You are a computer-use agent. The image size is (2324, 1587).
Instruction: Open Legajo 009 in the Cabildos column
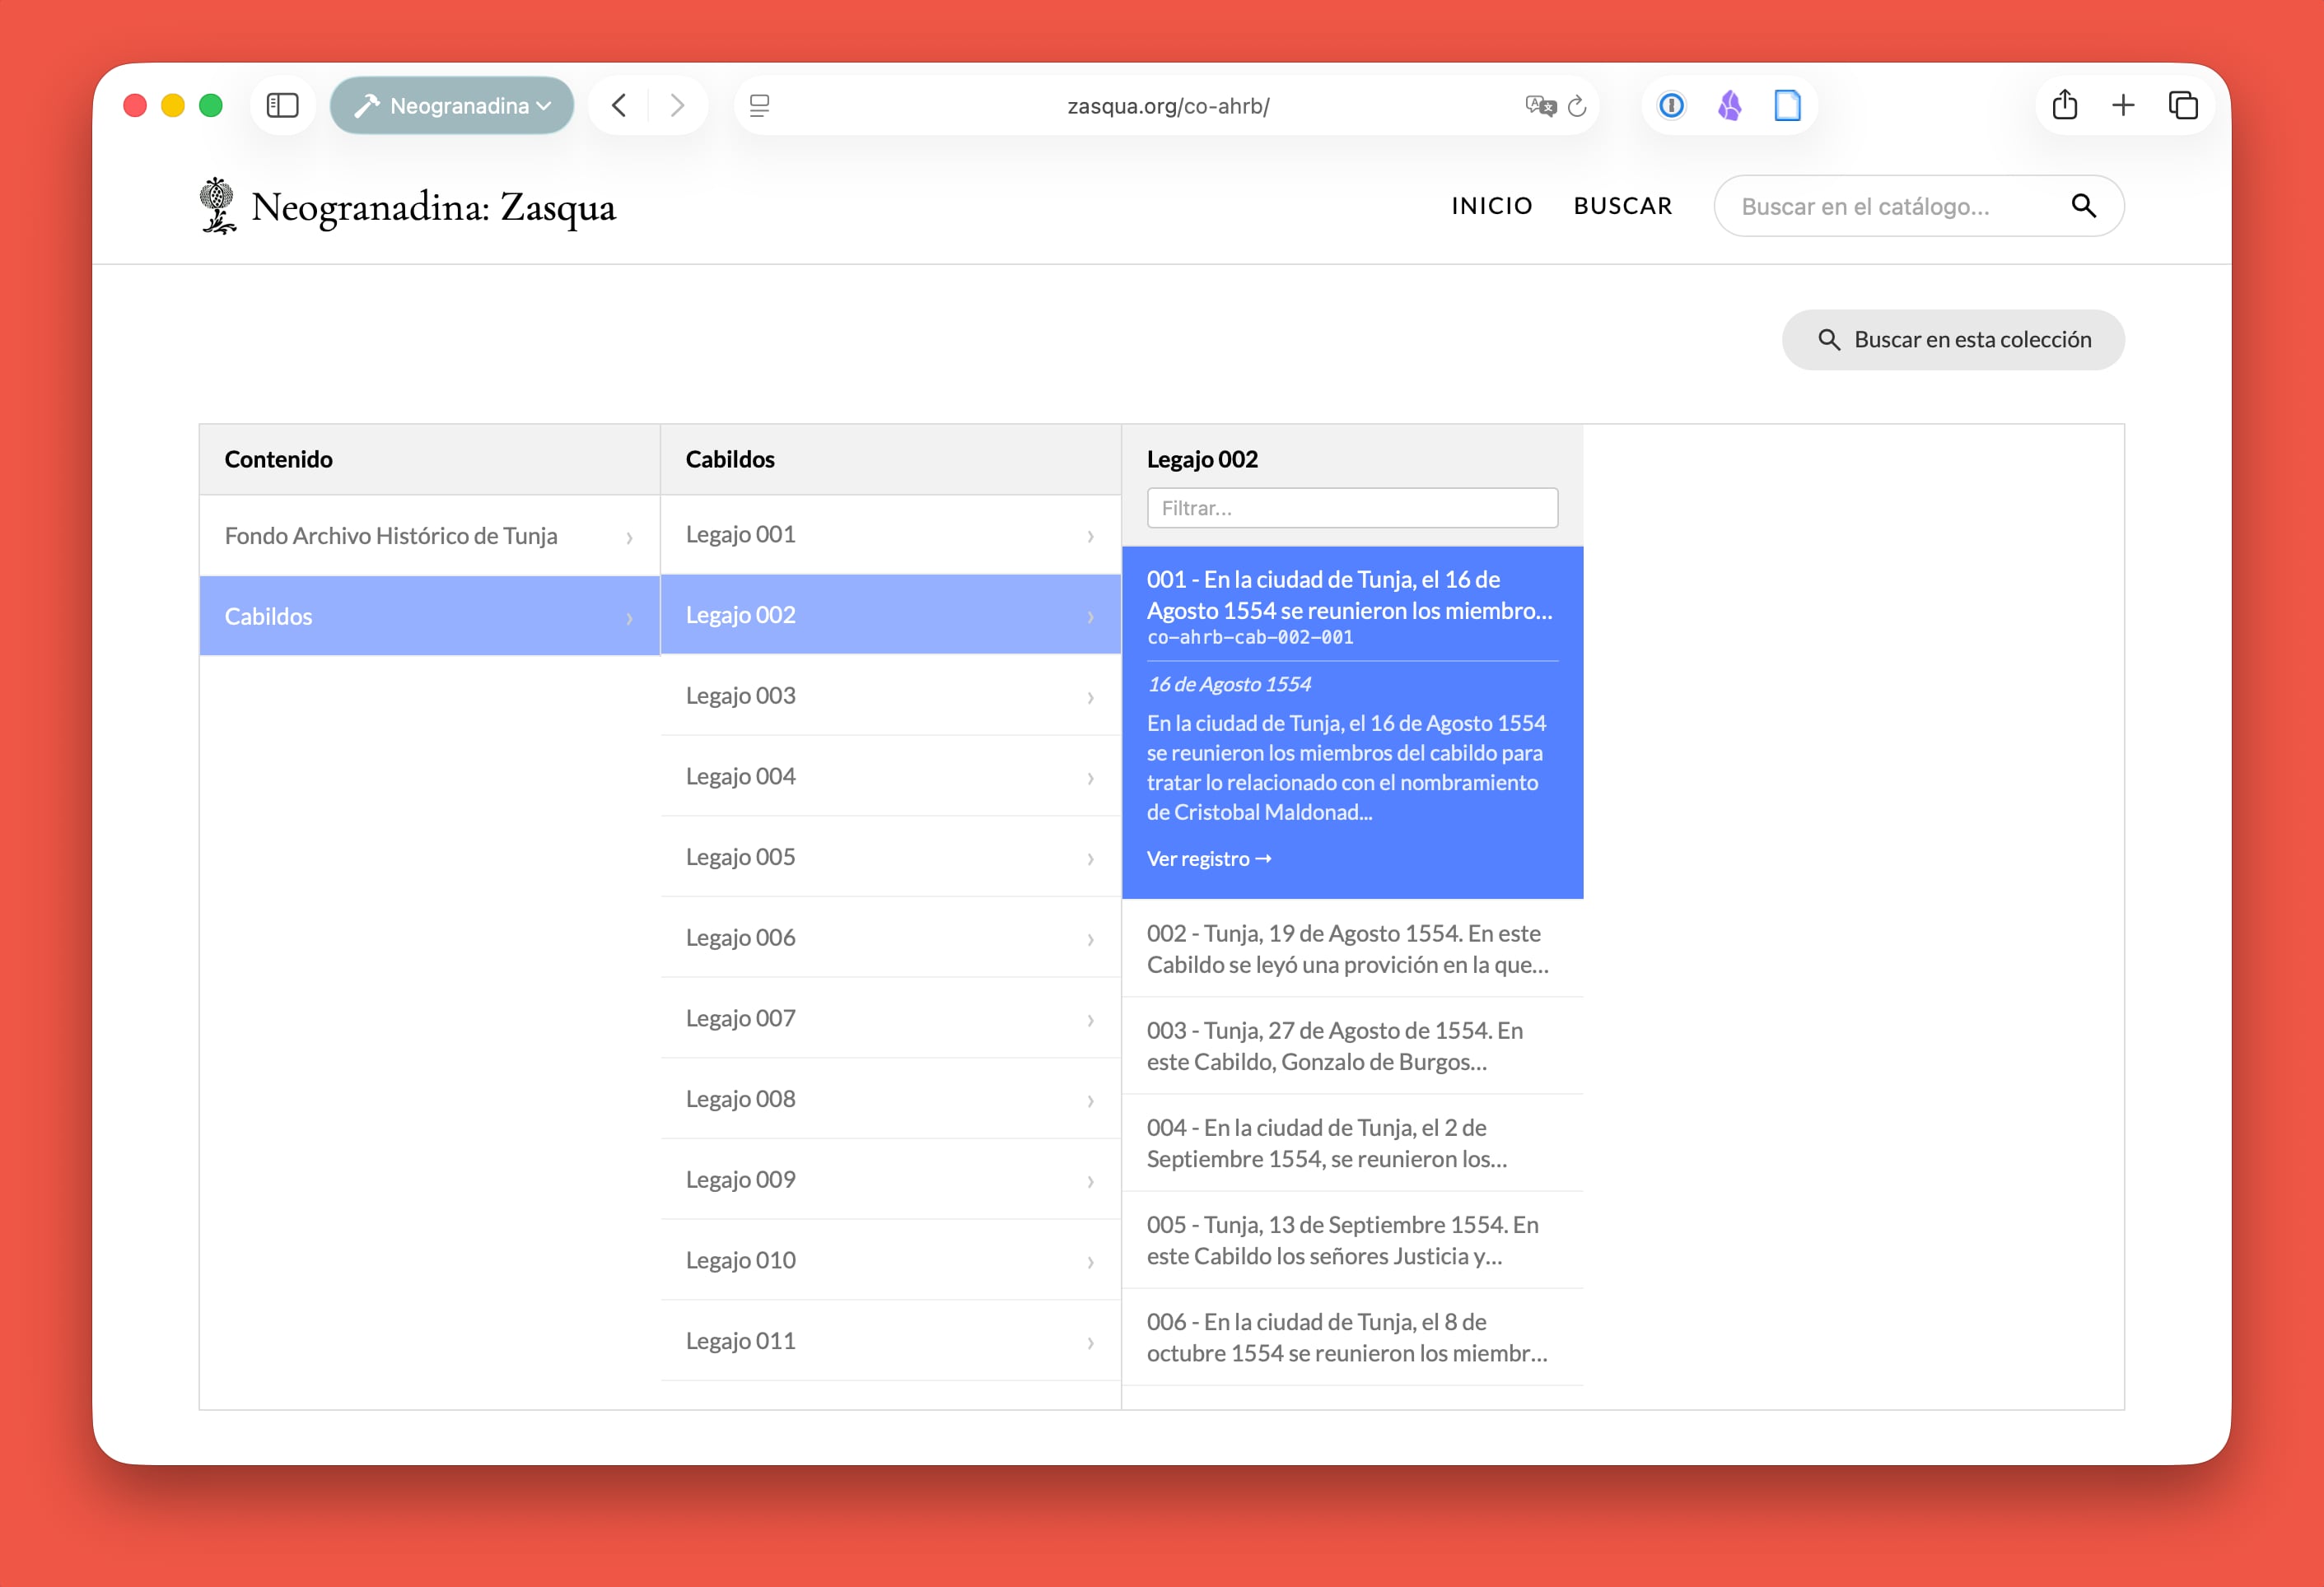[890, 1180]
